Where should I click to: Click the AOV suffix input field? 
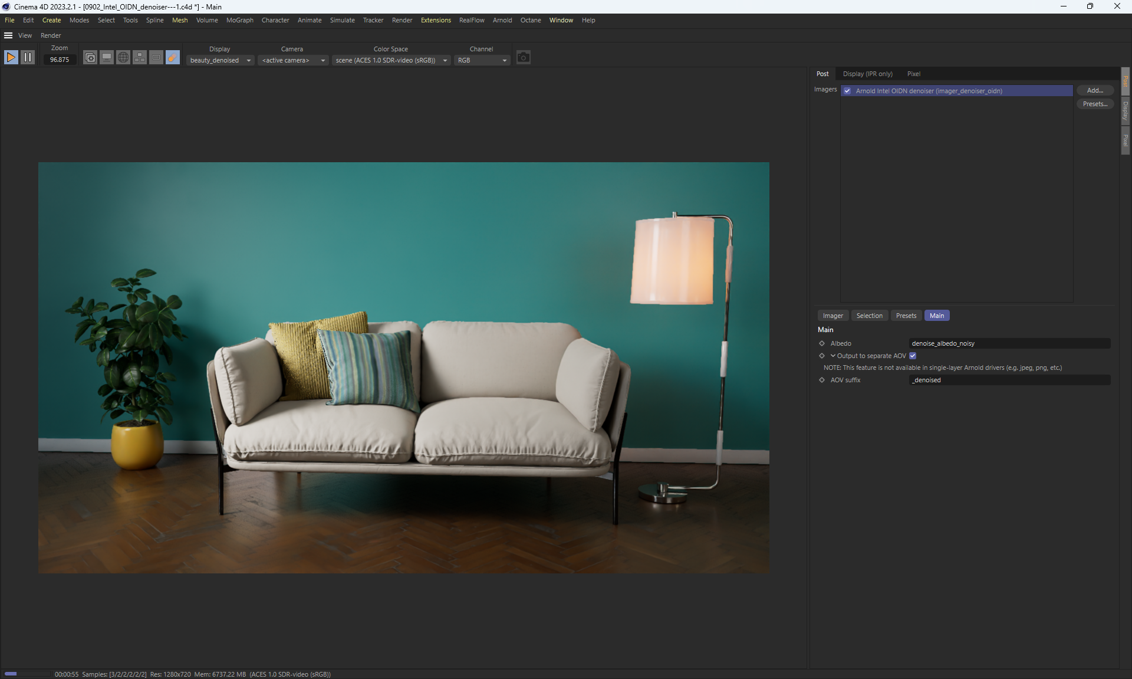1009,380
